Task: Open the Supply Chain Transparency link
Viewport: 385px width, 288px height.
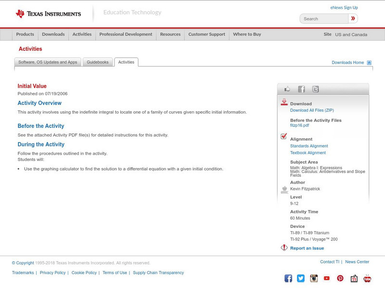Action: pos(158,273)
